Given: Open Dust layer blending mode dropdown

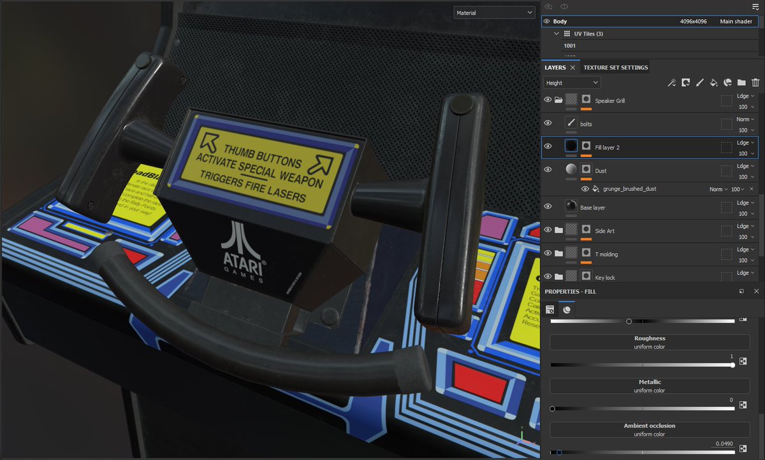Looking at the screenshot, I should 745,166.
